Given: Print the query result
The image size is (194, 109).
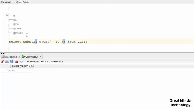Looking at the screenshot, I should [x=7, y=61].
